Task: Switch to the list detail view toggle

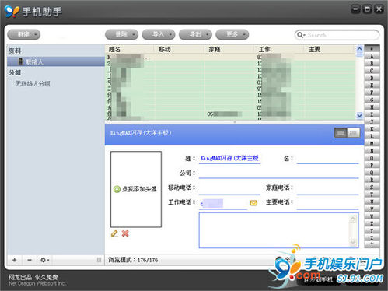Action: [x=341, y=133]
